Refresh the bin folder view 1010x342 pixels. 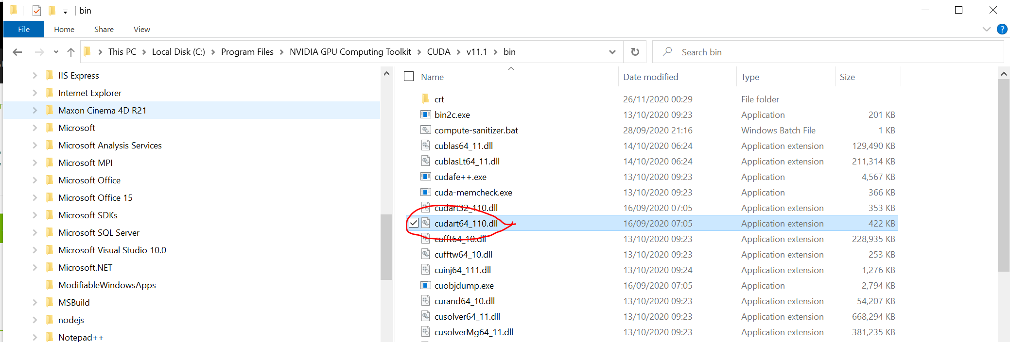635,52
